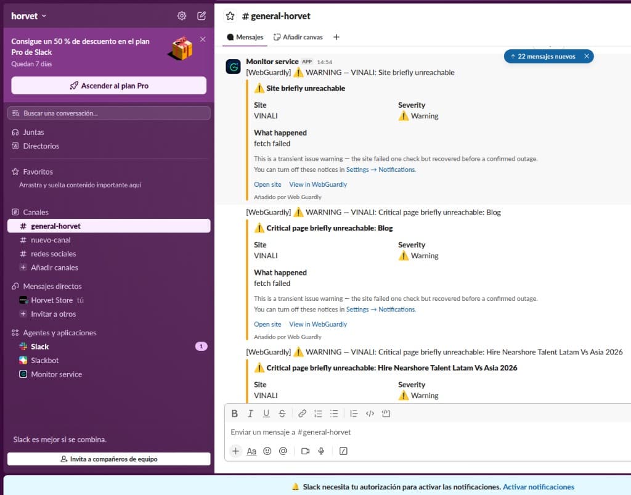Toggle the Aa formatting toolbar visibility
This screenshot has height=495, width=631.
coord(251,451)
